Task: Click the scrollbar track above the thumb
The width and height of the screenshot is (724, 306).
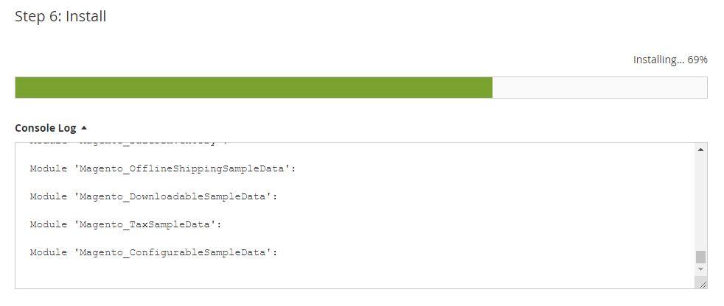Action: pyautogui.click(x=700, y=202)
